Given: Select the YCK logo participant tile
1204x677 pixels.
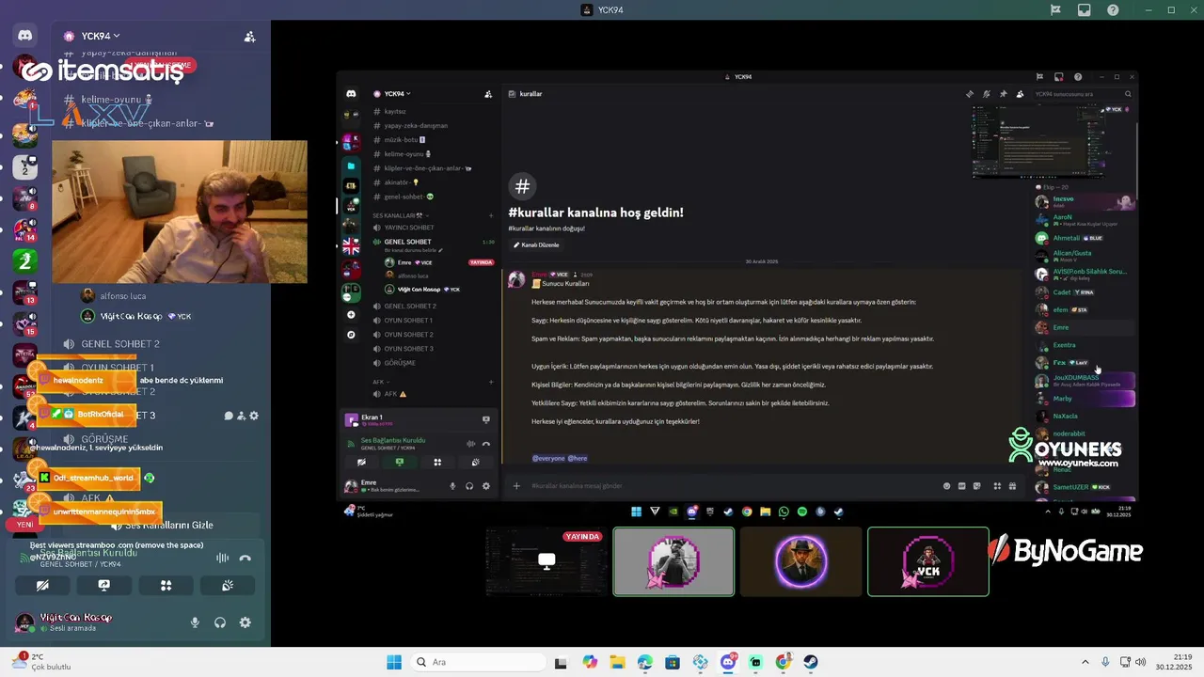Looking at the screenshot, I should pos(927,562).
